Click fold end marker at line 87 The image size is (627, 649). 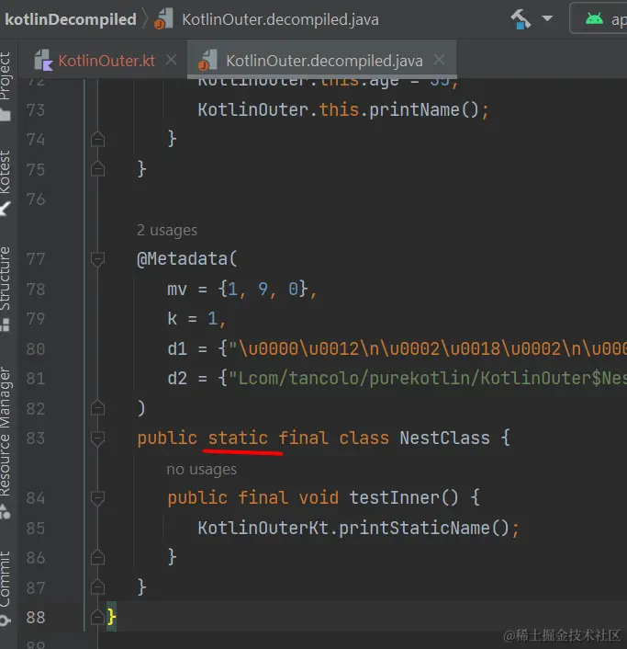tap(97, 586)
